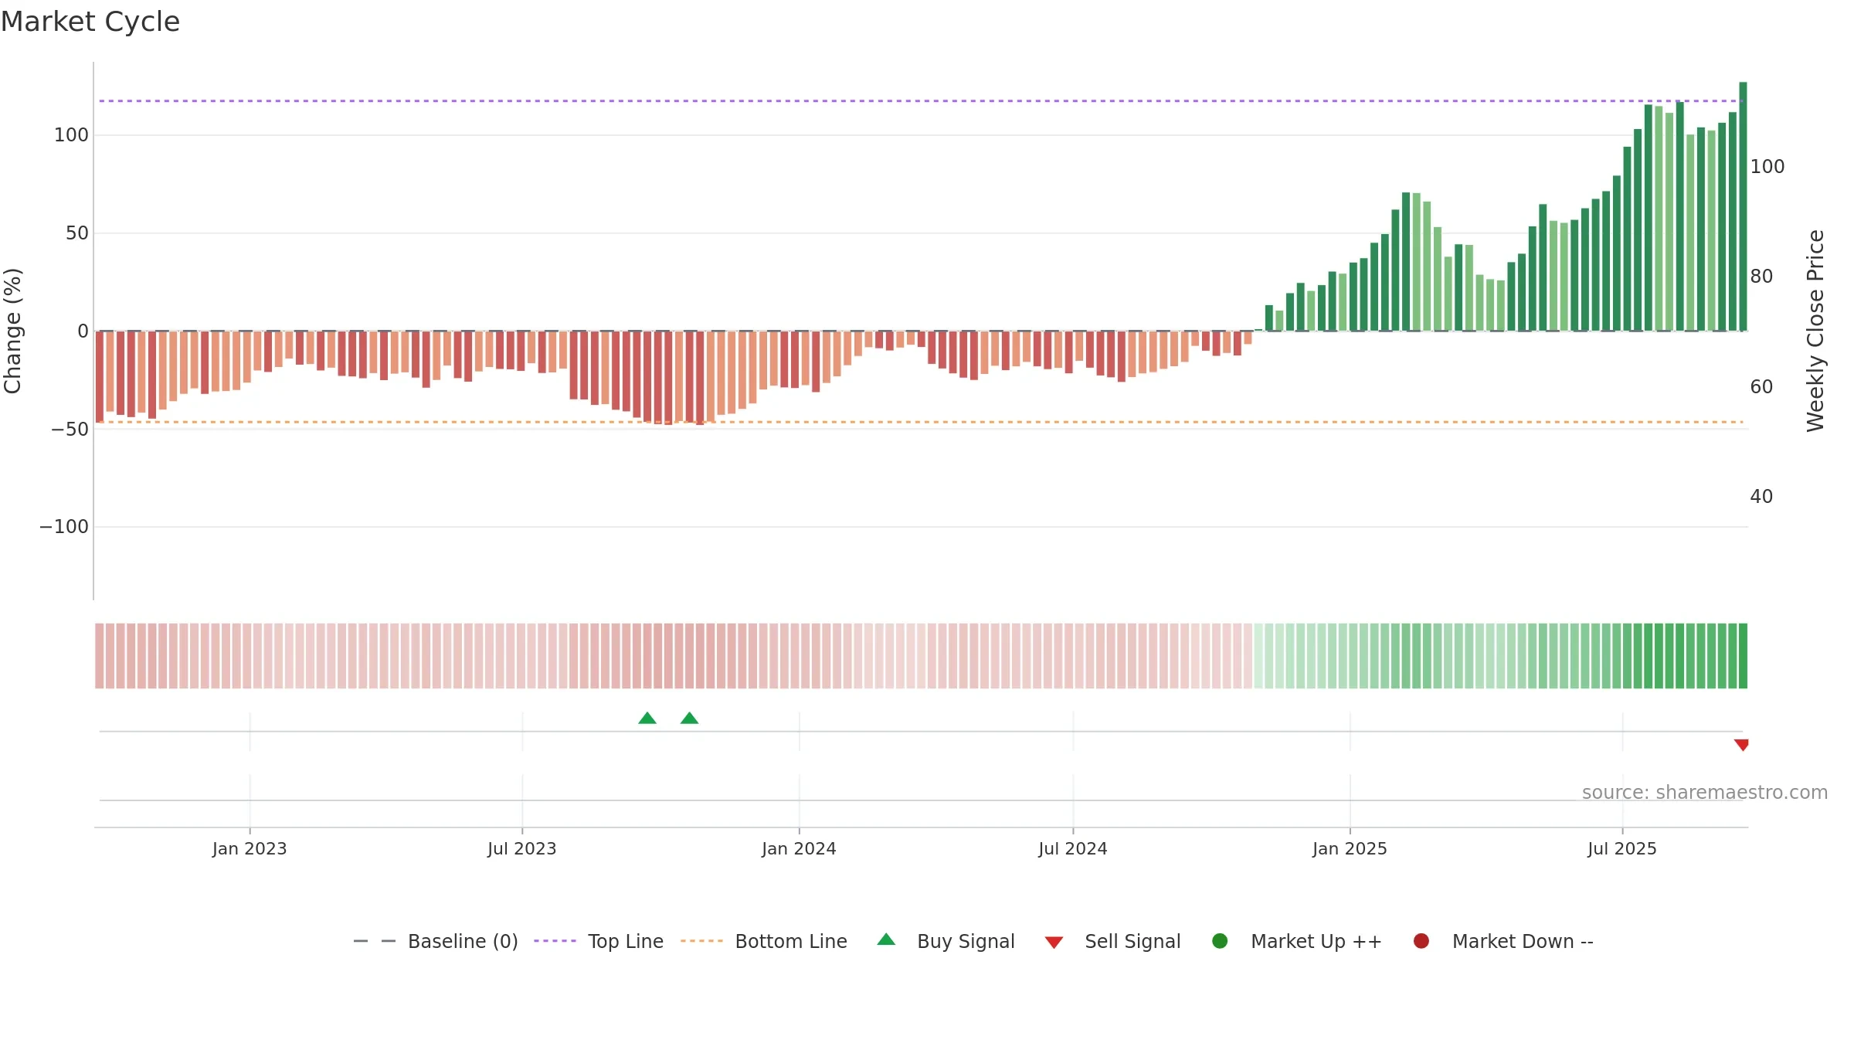Click the Weekly Close Price axis title
The height and width of the screenshot is (1043, 1854).
coord(1815,331)
